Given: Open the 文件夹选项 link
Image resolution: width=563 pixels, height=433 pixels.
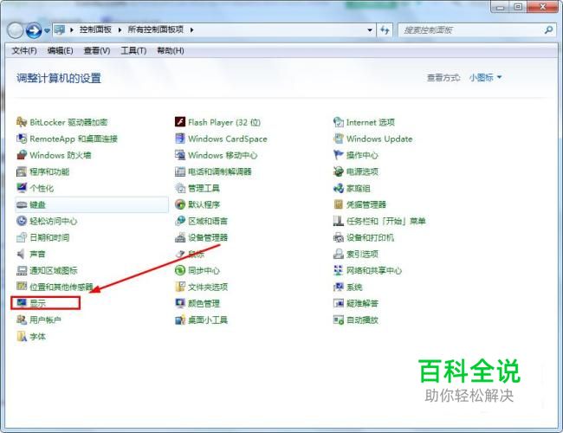Looking at the screenshot, I should click(x=208, y=287).
